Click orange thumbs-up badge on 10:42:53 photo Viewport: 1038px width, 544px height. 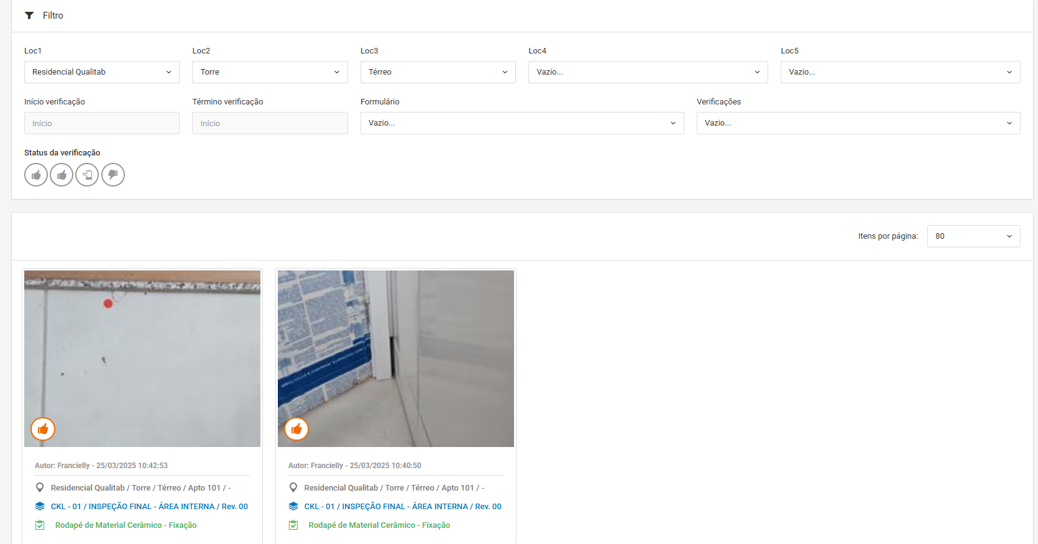pyautogui.click(x=43, y=429)
